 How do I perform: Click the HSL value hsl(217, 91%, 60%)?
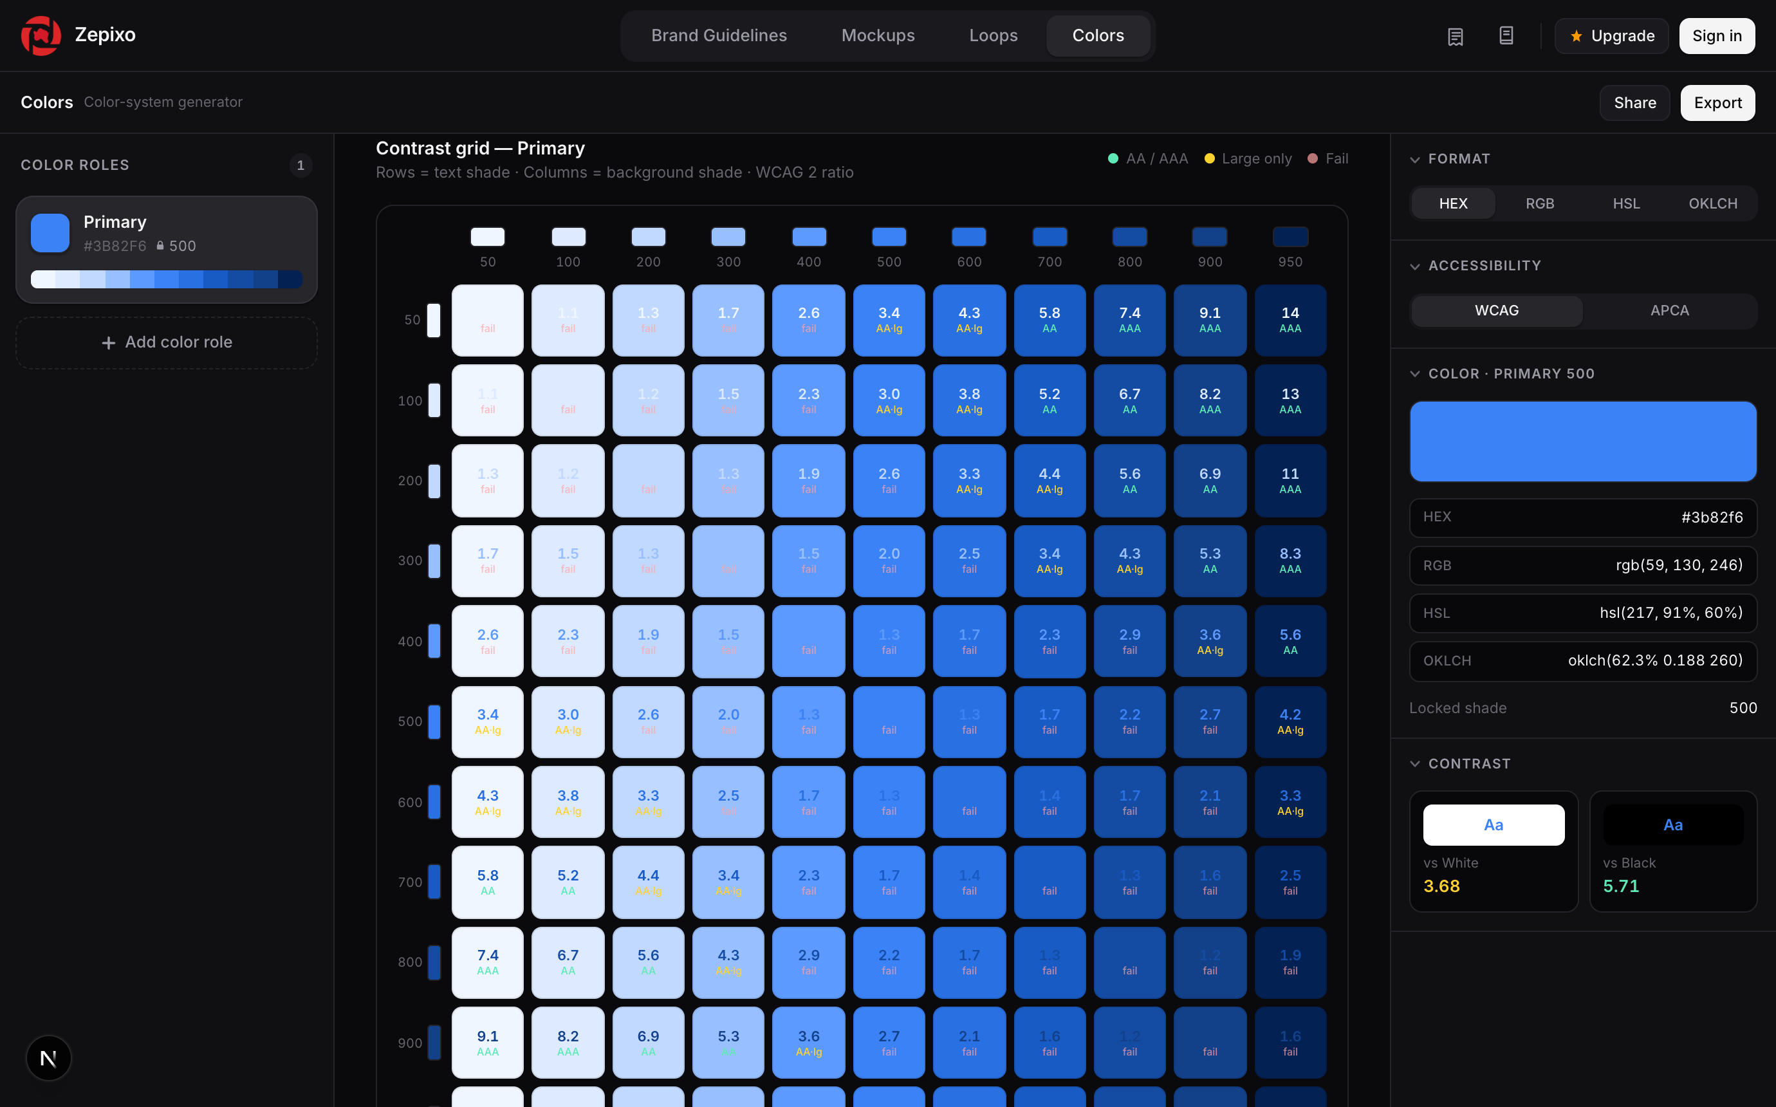(x=1670, y=613)
